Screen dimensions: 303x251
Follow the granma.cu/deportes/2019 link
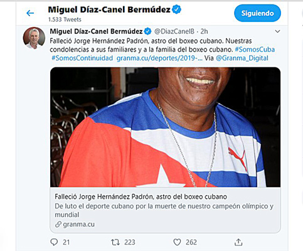click(x=159, y=58)
